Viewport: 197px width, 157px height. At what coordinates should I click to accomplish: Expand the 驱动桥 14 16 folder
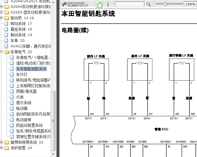click(1, 18)
